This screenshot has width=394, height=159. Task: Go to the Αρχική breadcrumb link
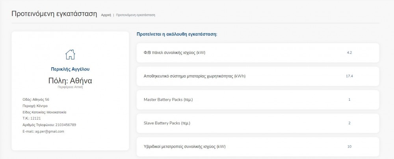pyautogui.click(x=106, y=15)
